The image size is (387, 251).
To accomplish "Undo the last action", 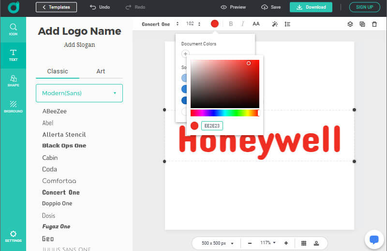I will tap(100, 7).
